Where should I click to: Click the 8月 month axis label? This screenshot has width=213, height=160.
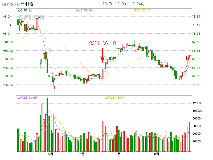(x=157, y=154)
